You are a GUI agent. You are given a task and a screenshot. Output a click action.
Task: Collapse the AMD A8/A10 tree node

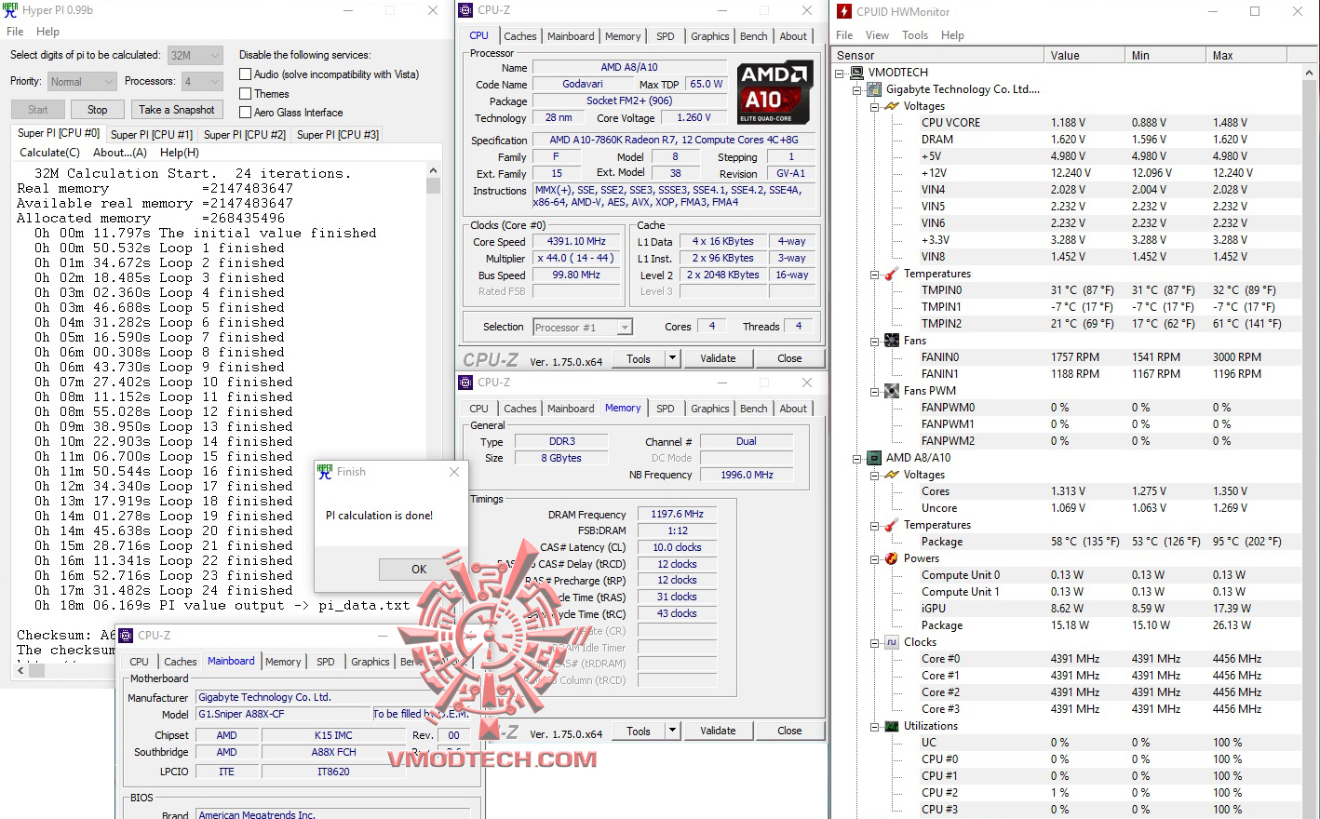(x=857, y=458)
